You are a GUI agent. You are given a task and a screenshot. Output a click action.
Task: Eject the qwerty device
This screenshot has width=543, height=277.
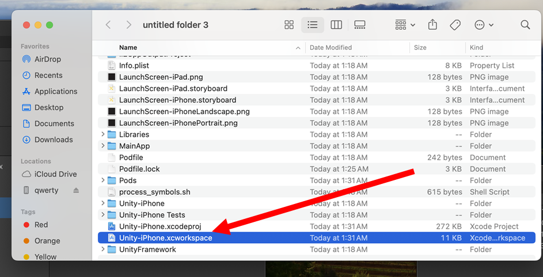coord(76,191)
